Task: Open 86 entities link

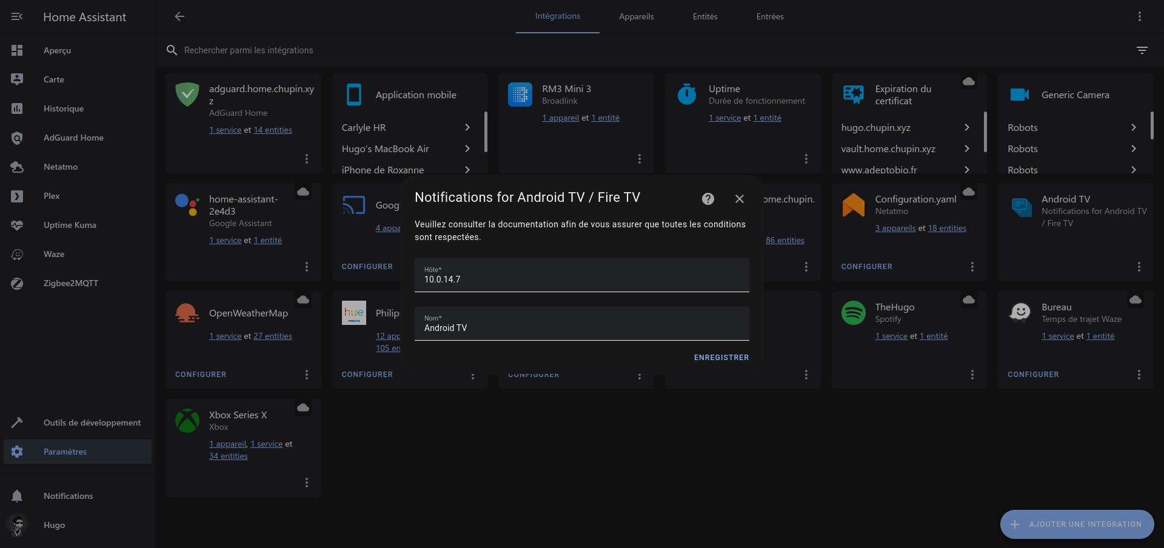Action: click(x=785, y=240)
